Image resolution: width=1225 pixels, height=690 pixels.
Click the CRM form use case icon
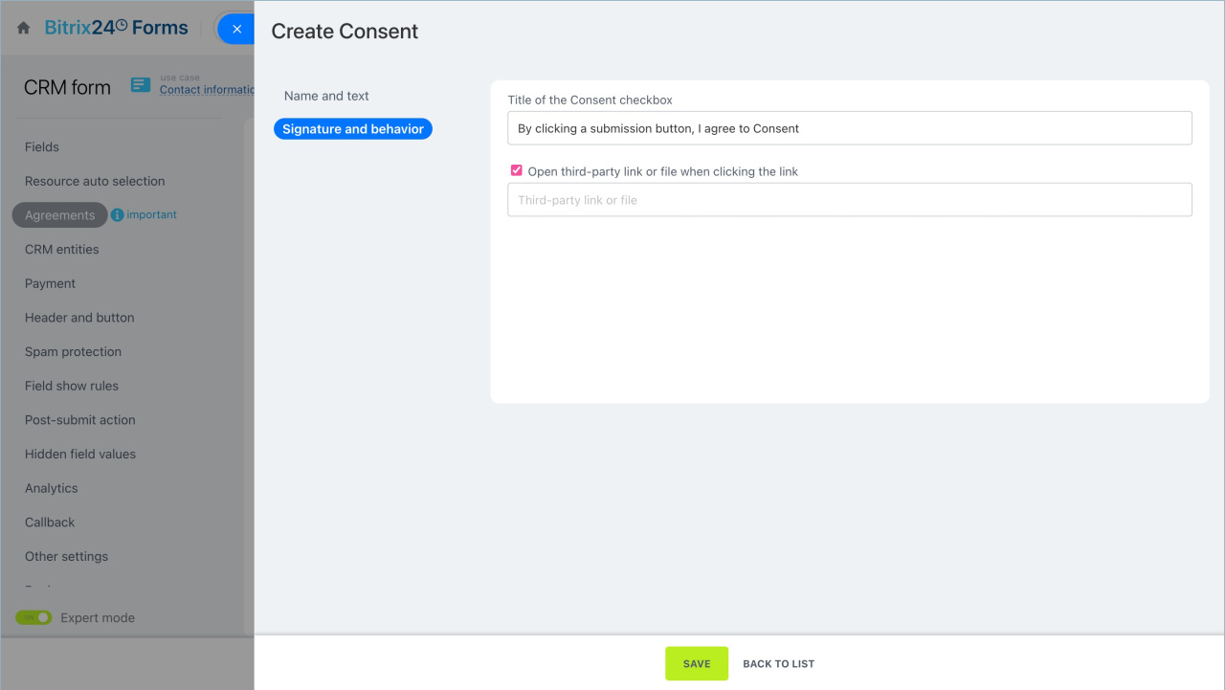[141, 85]
